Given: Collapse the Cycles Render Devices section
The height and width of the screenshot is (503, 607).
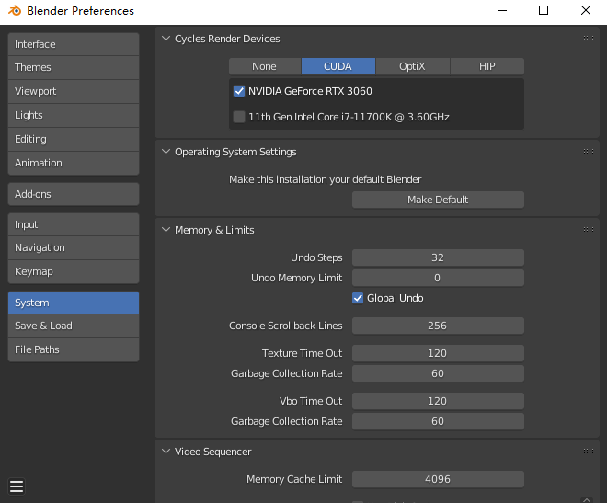Looking at the screenshot, I should point(166,39).
